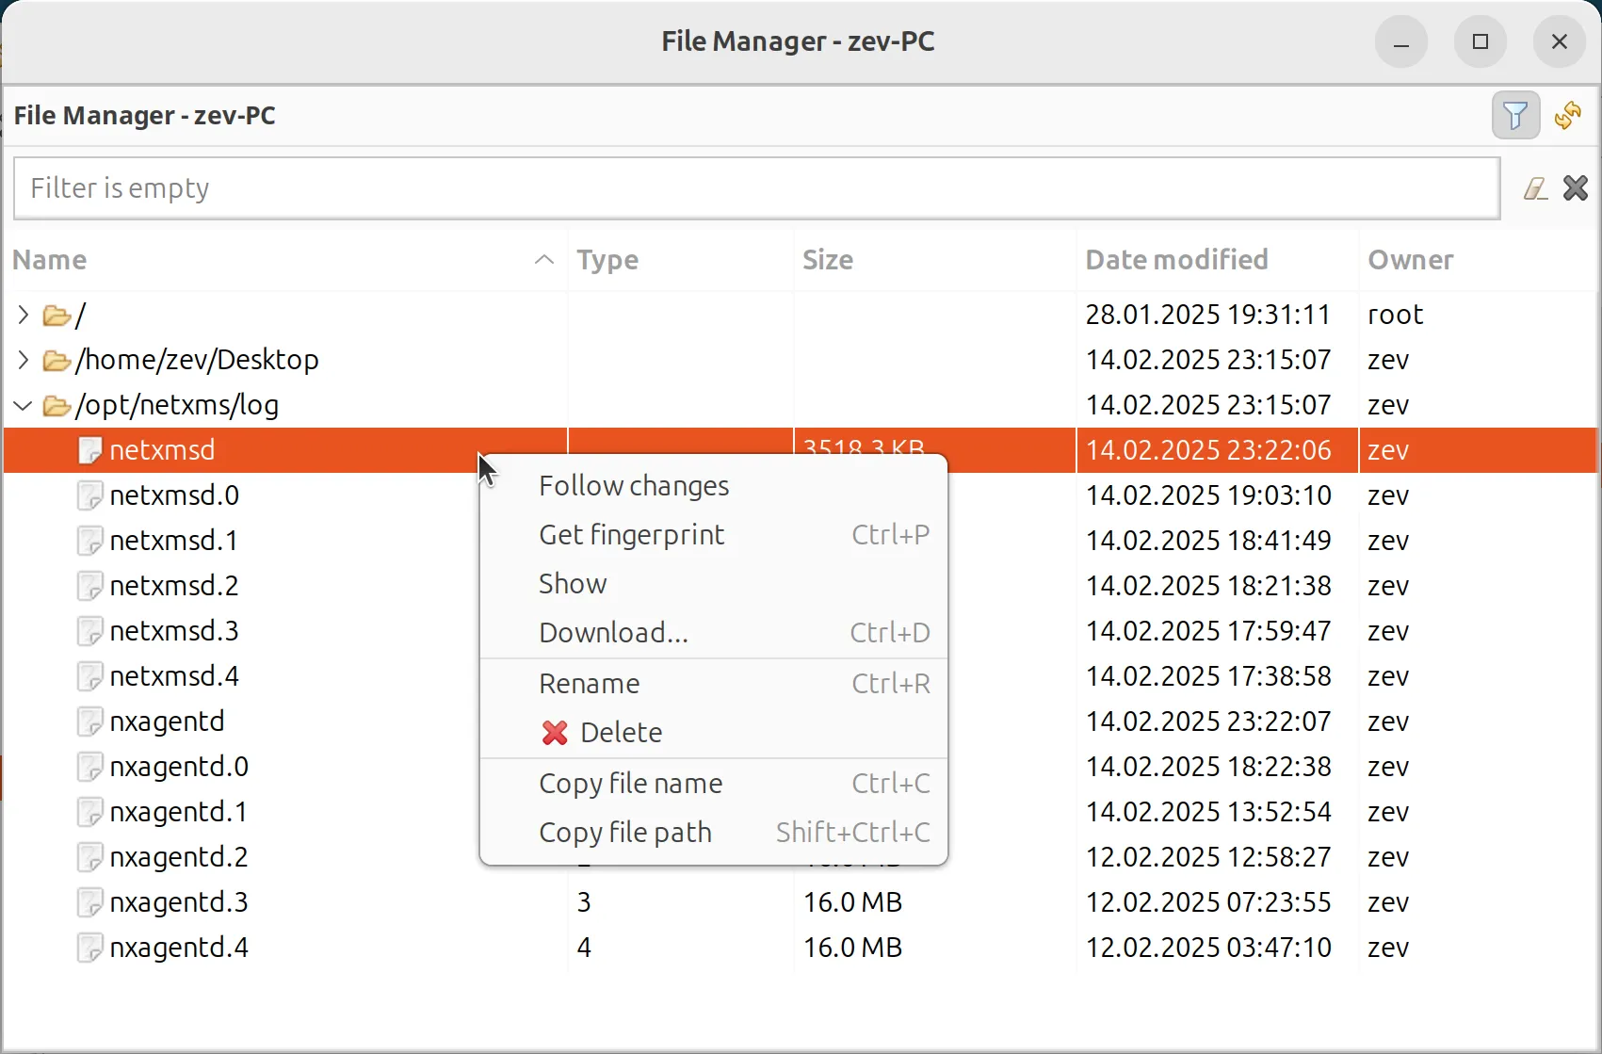Choose Download from the context menu
The image size is (1602, 1054).
(x=613, y=632)
